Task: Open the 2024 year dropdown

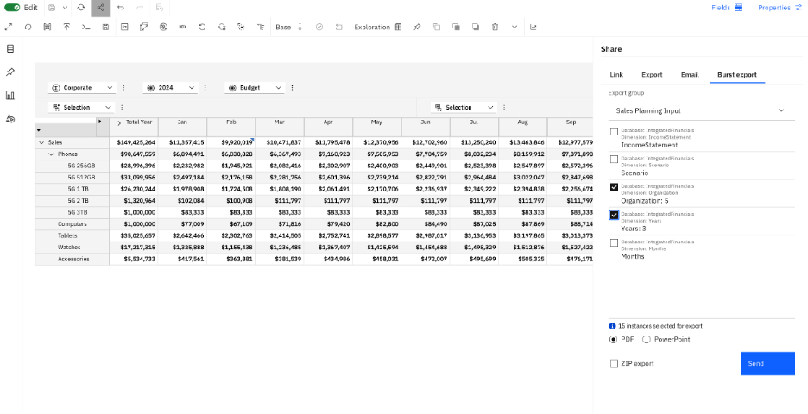Action: click(x=171, y=88)
